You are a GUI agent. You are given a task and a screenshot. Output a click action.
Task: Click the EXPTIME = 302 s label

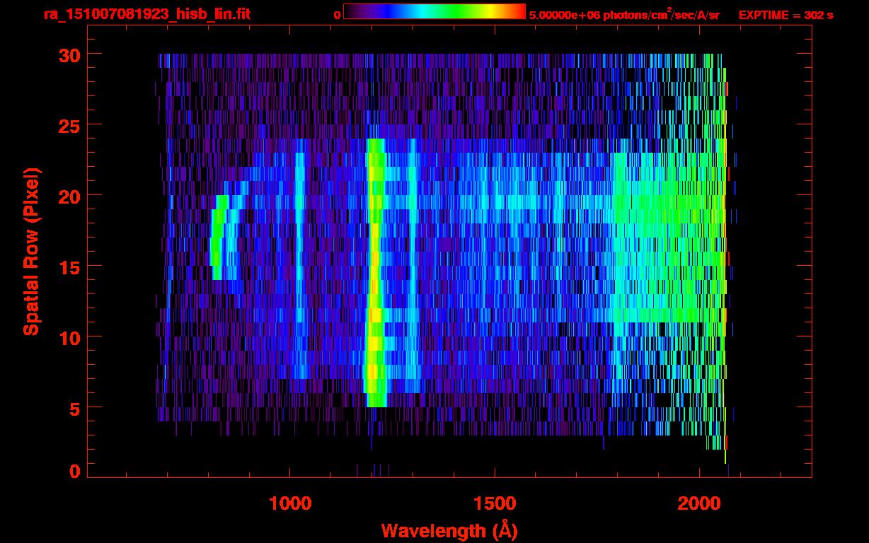(785, 15)
